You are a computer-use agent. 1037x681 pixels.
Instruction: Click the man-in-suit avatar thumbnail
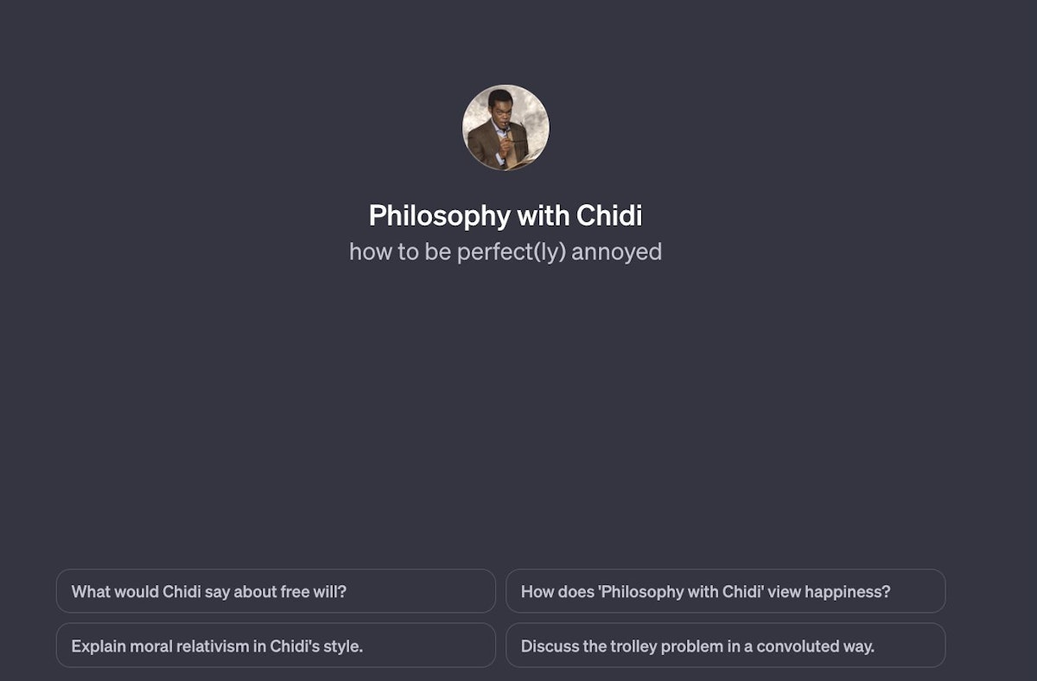(506, 128)
